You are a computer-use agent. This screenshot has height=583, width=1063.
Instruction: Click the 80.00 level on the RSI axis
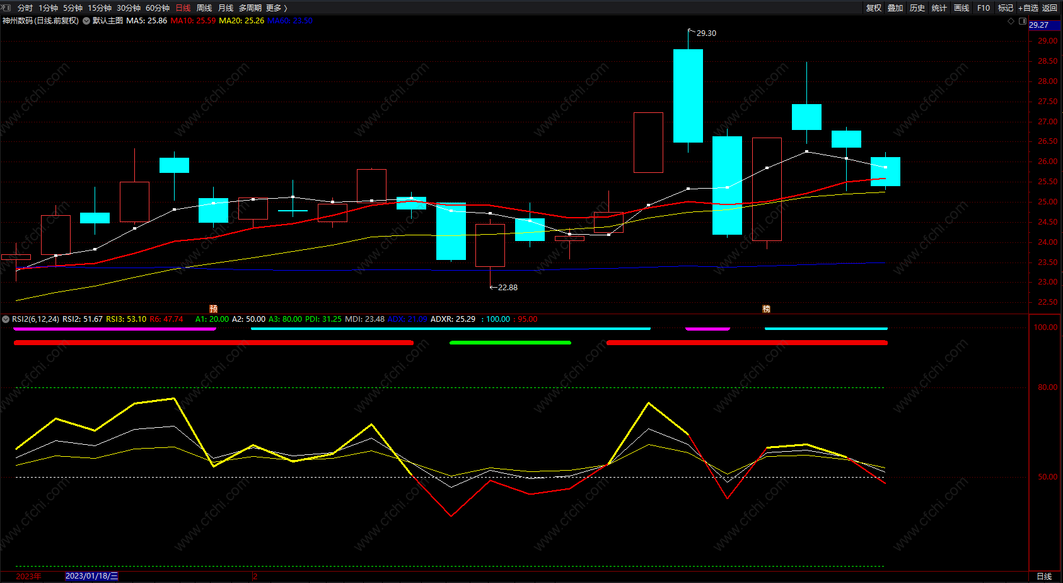[x=1048, y=387]
